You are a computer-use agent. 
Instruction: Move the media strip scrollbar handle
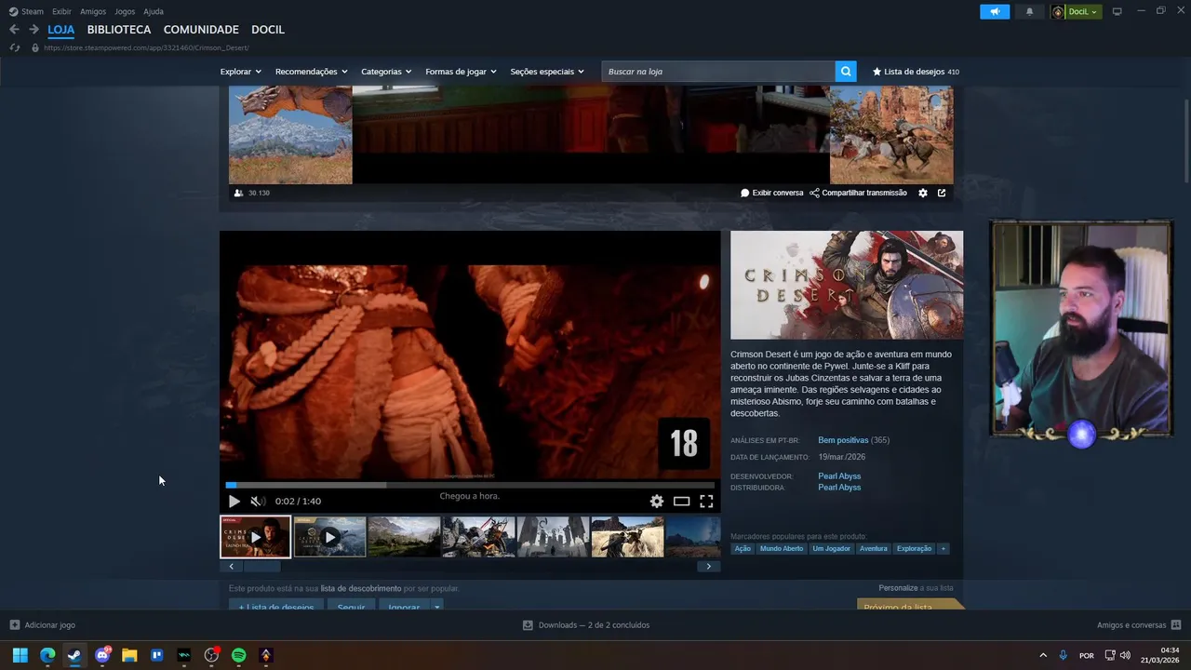pos(261,566)
